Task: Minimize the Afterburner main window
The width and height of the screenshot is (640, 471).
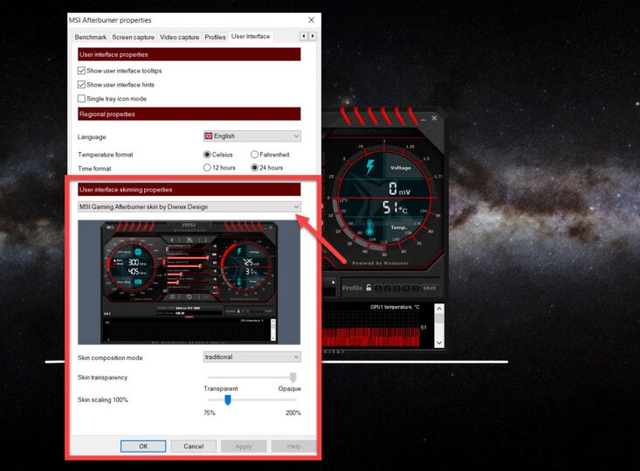Action: coord(423,119)
